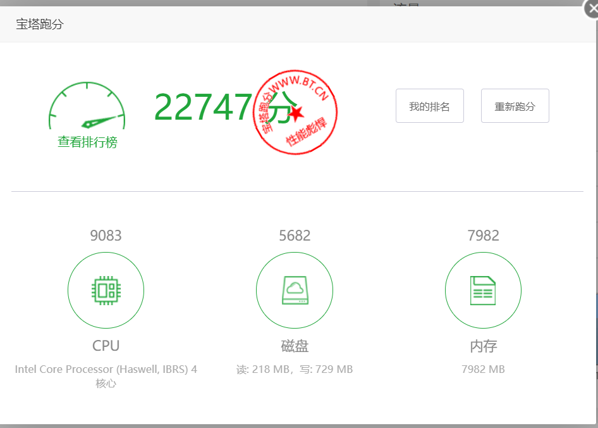
Task: Click the CPU label text
Action: (106, 346)
